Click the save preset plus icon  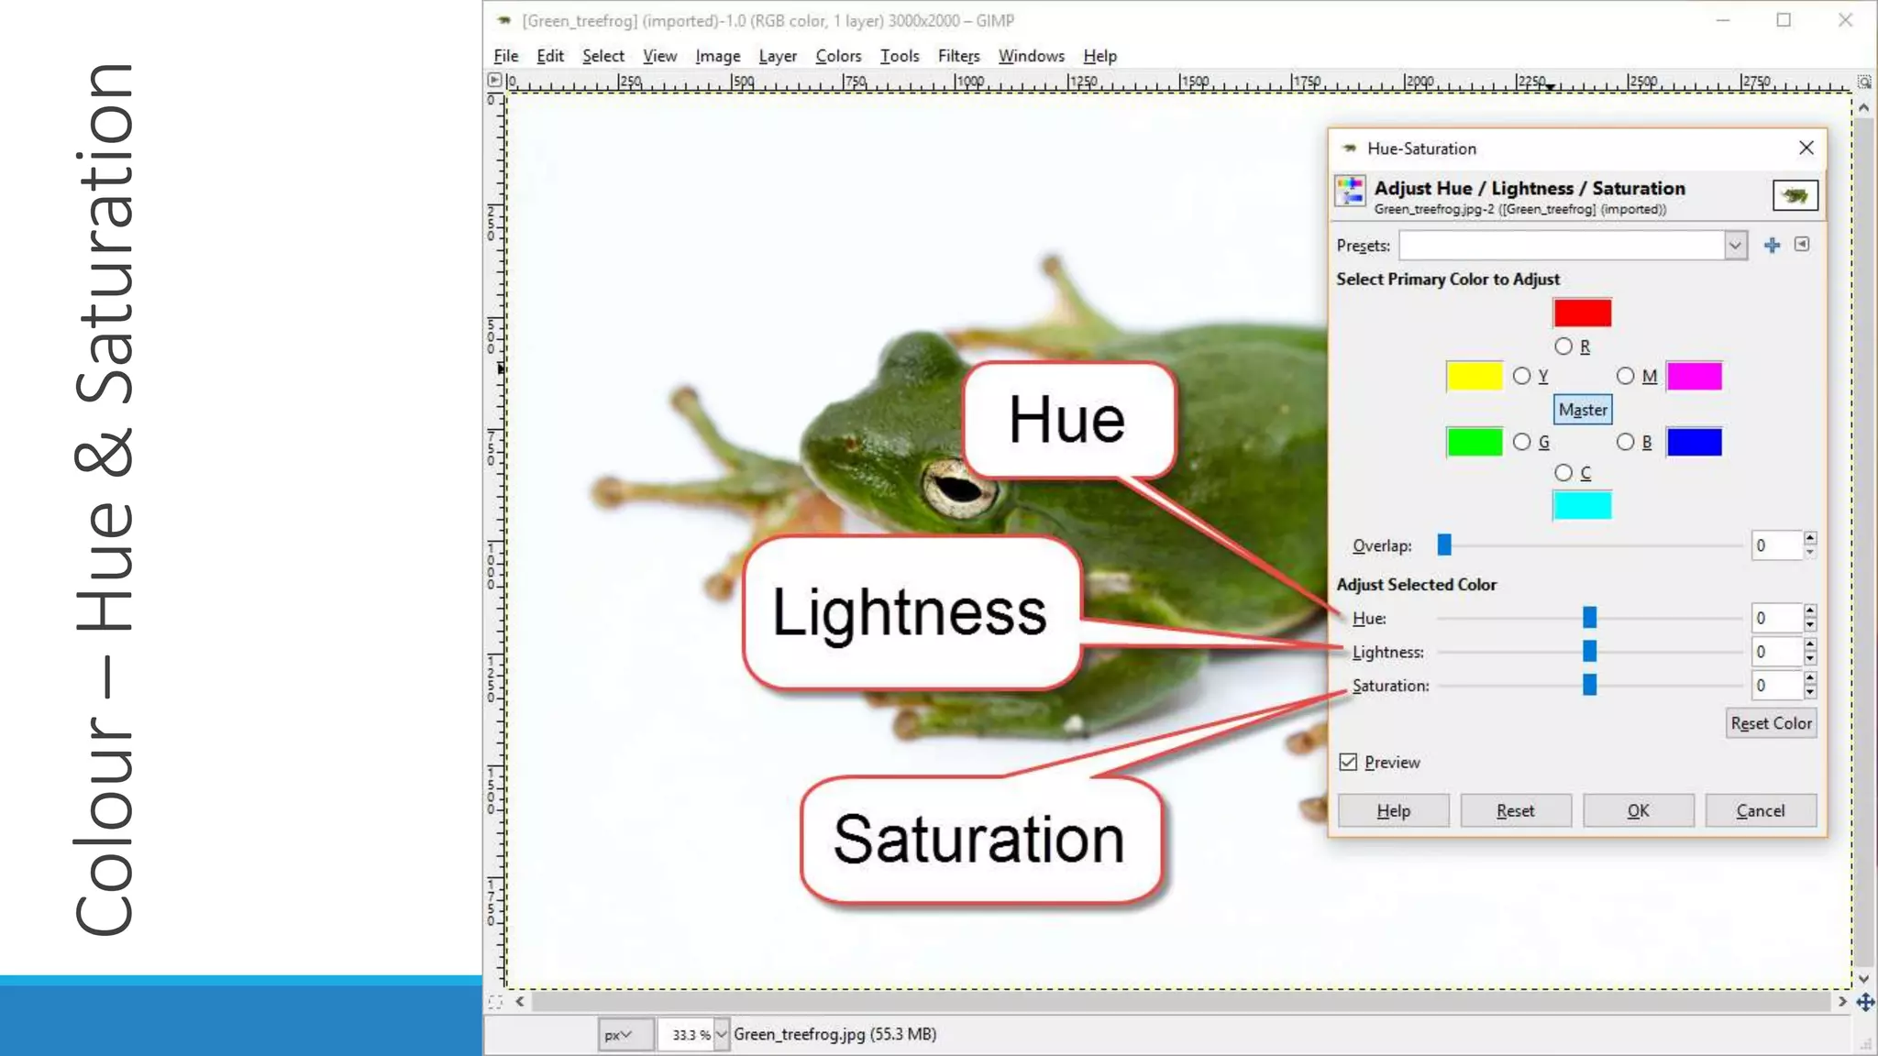1772,245
